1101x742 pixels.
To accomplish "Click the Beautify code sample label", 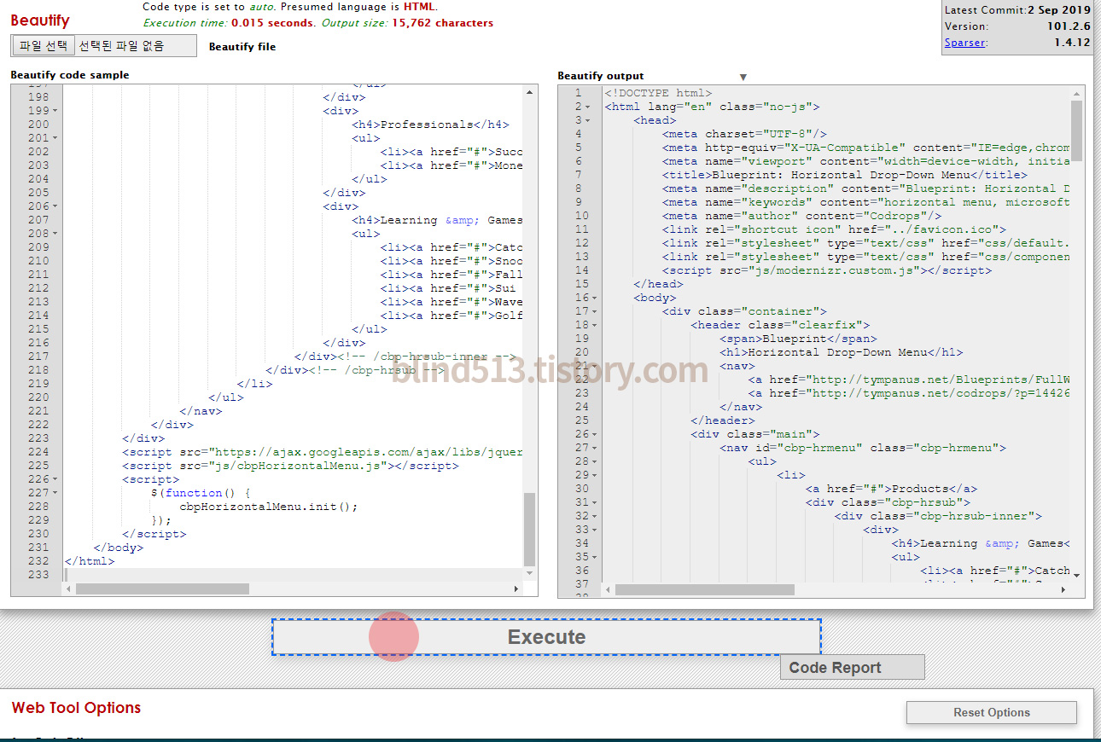I will [70, 75].
